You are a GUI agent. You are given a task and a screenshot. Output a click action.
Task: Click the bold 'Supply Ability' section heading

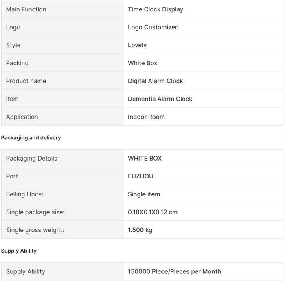pos(19,251)
